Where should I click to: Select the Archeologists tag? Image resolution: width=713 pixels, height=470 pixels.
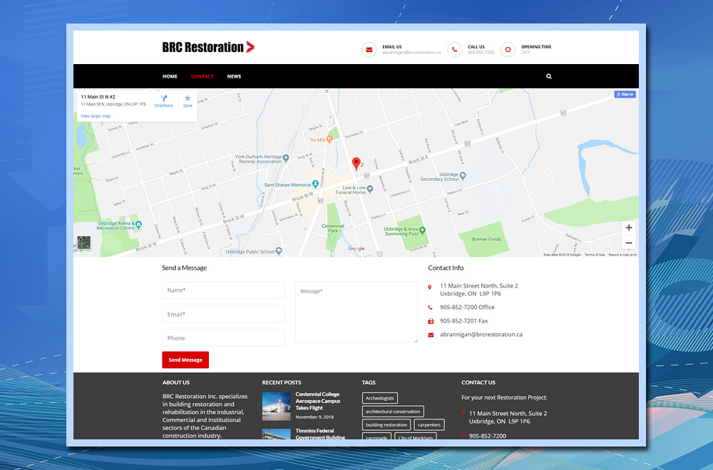(380, 398)
